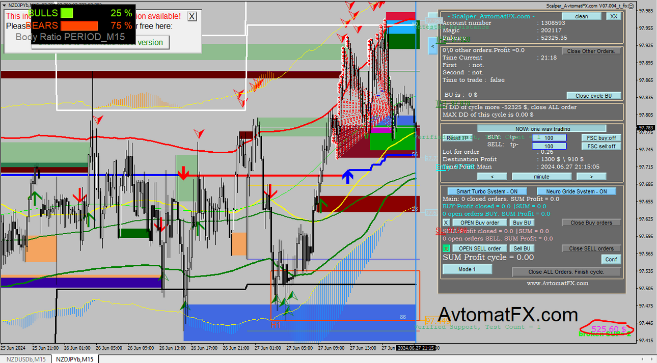Click Close cycle BU button
The height and width of the screenshot is (363, 657).
pos(594,96)
